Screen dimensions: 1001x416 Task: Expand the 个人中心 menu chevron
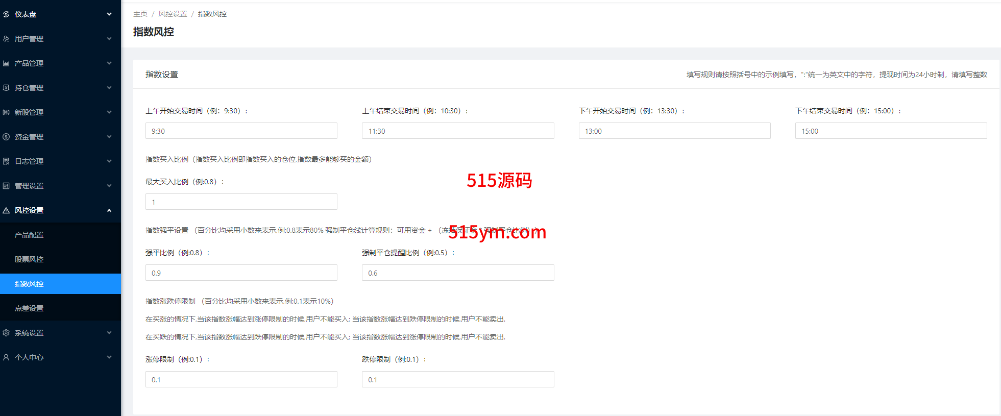[x=109, y=357]
